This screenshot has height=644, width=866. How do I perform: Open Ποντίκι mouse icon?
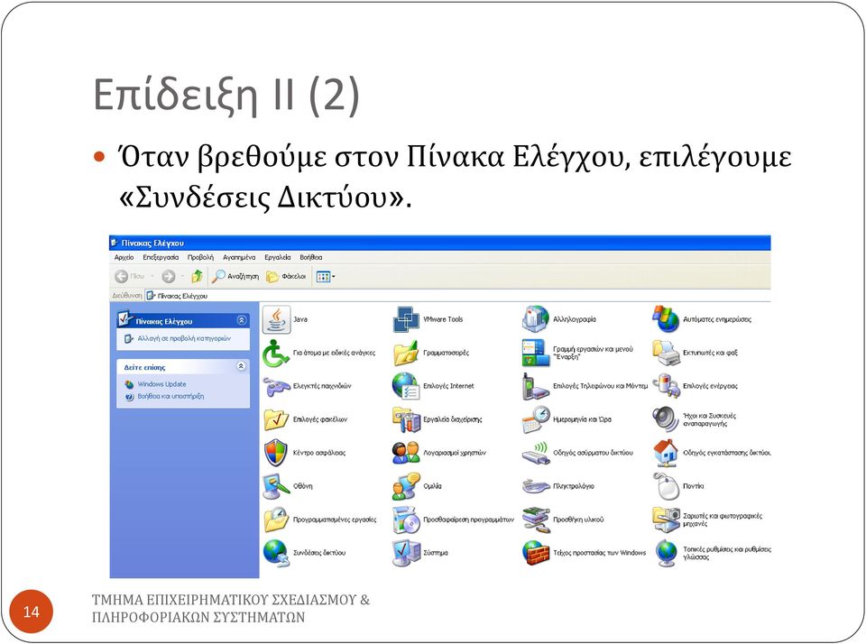[x=666, y=486]
